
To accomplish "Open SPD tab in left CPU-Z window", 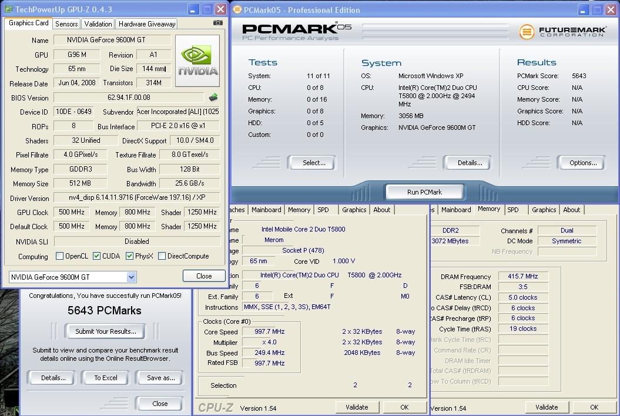I will click(323, 210).
